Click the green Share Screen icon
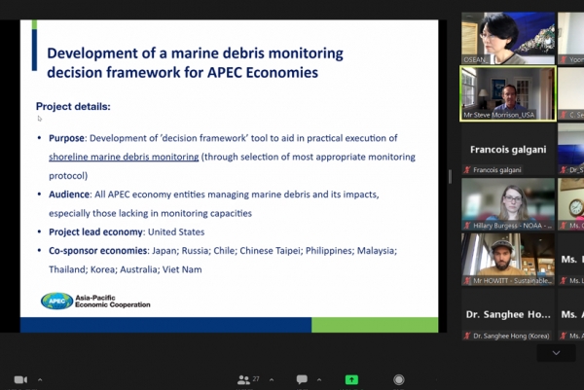584x390 pixels. 351,379
